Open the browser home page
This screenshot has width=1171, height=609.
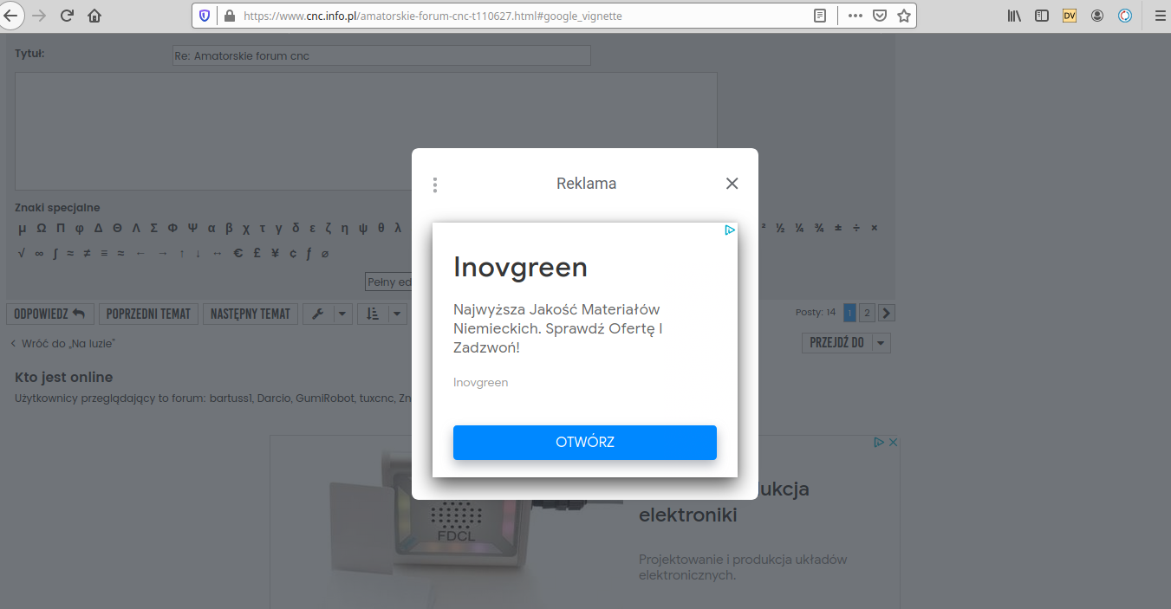point(94,16)
